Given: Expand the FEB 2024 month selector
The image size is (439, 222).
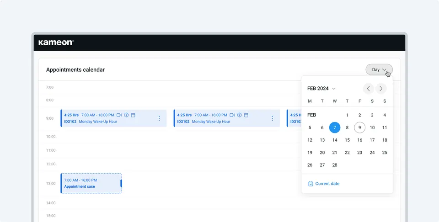Looking at the screenshot, I should 321,89.
